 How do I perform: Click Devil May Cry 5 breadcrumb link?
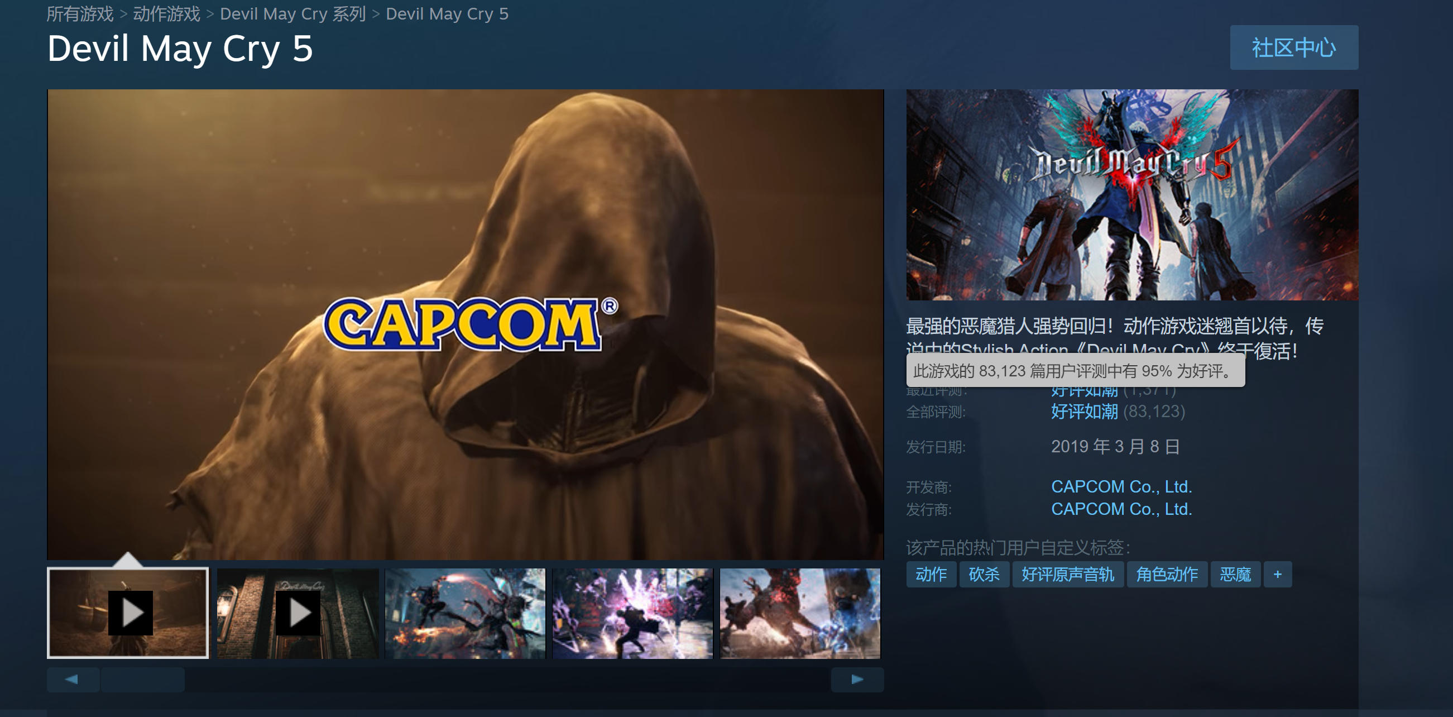tap(447, 13)
